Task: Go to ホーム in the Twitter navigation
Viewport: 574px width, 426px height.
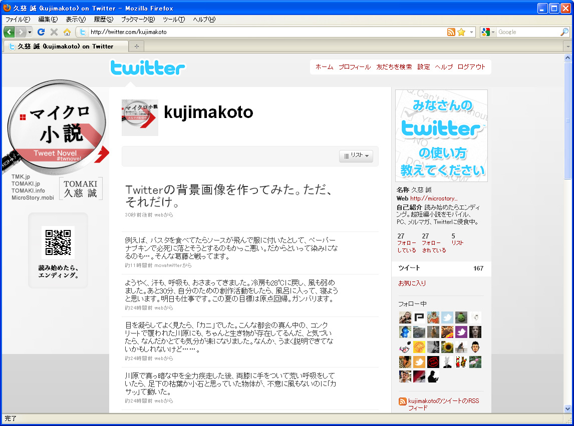Action: [325, 67]
